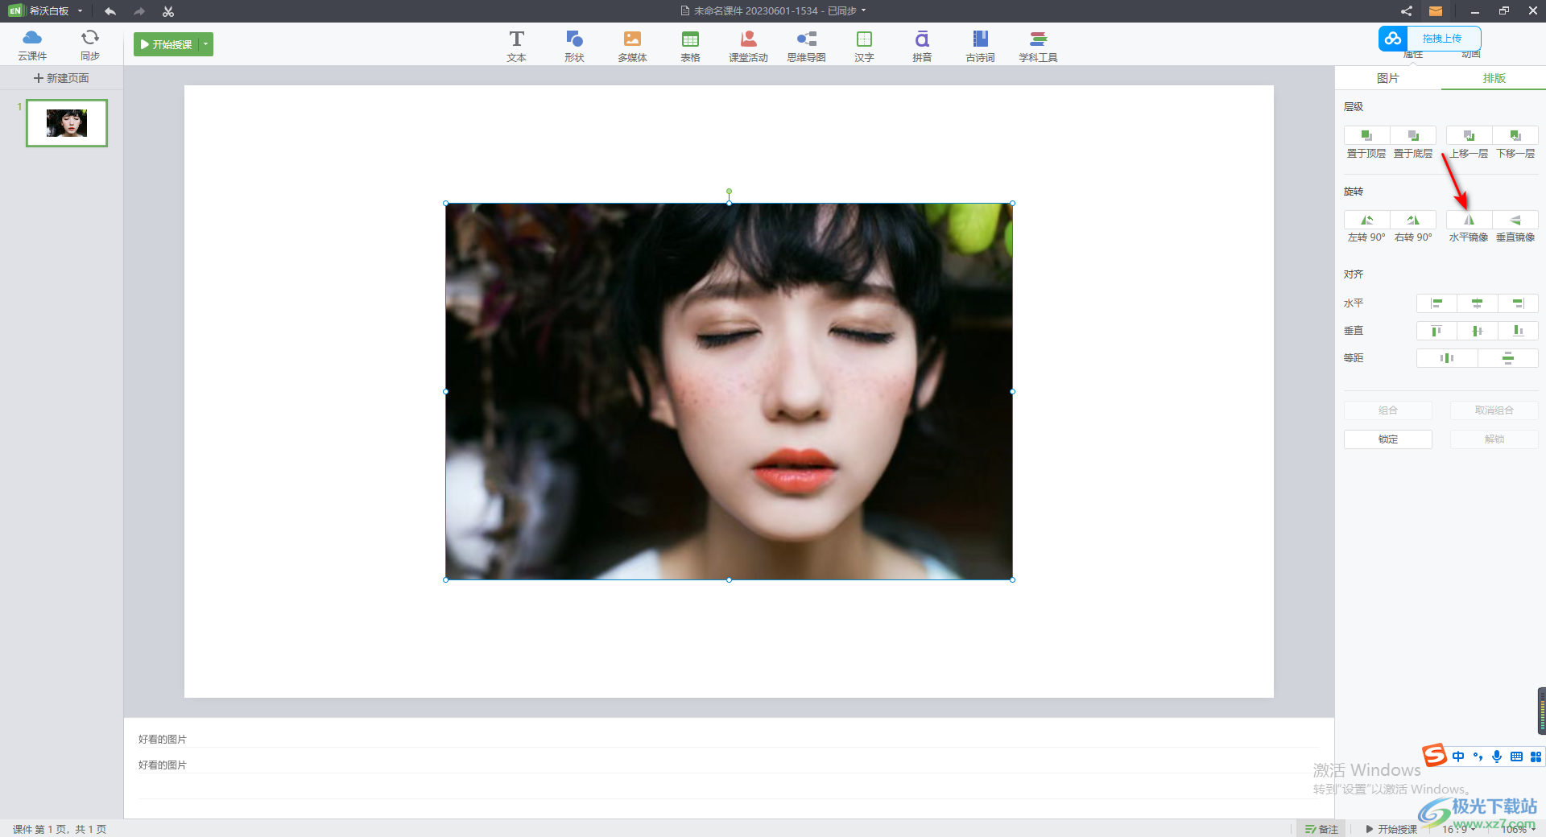The width and height of the screenshot is (1546, 837).
Task: Open 学科工具 subject tools
Action: click(x=1038, y=46)
